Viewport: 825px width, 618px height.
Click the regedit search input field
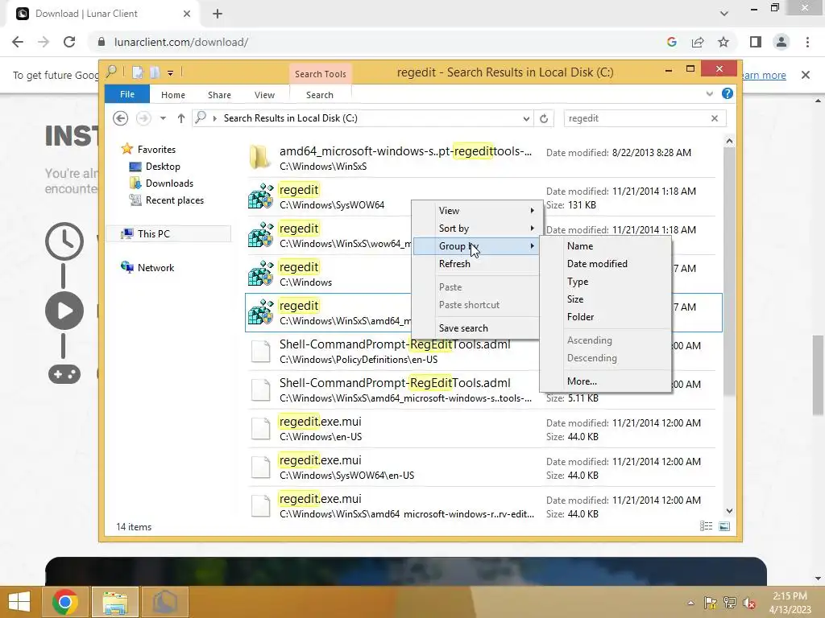coord(636,118)
